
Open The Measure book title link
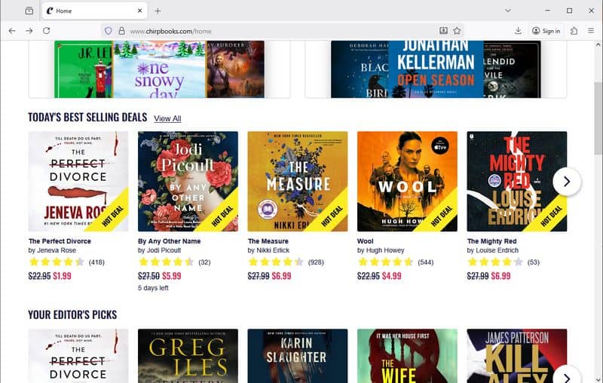tap(268, 241)
